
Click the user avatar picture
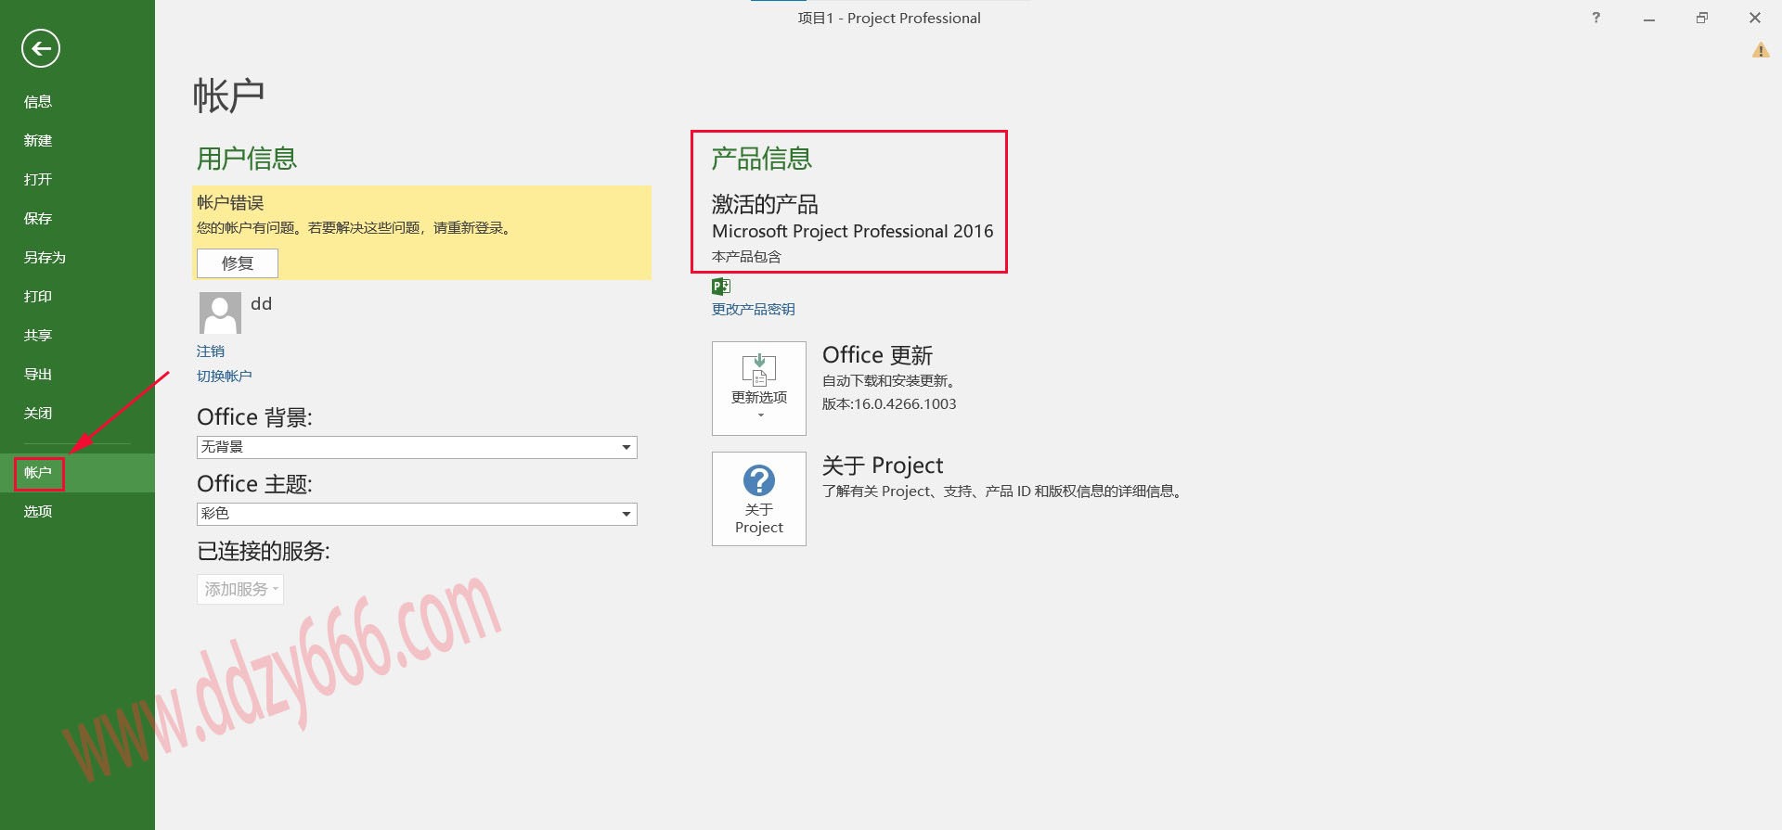(220, 313)
